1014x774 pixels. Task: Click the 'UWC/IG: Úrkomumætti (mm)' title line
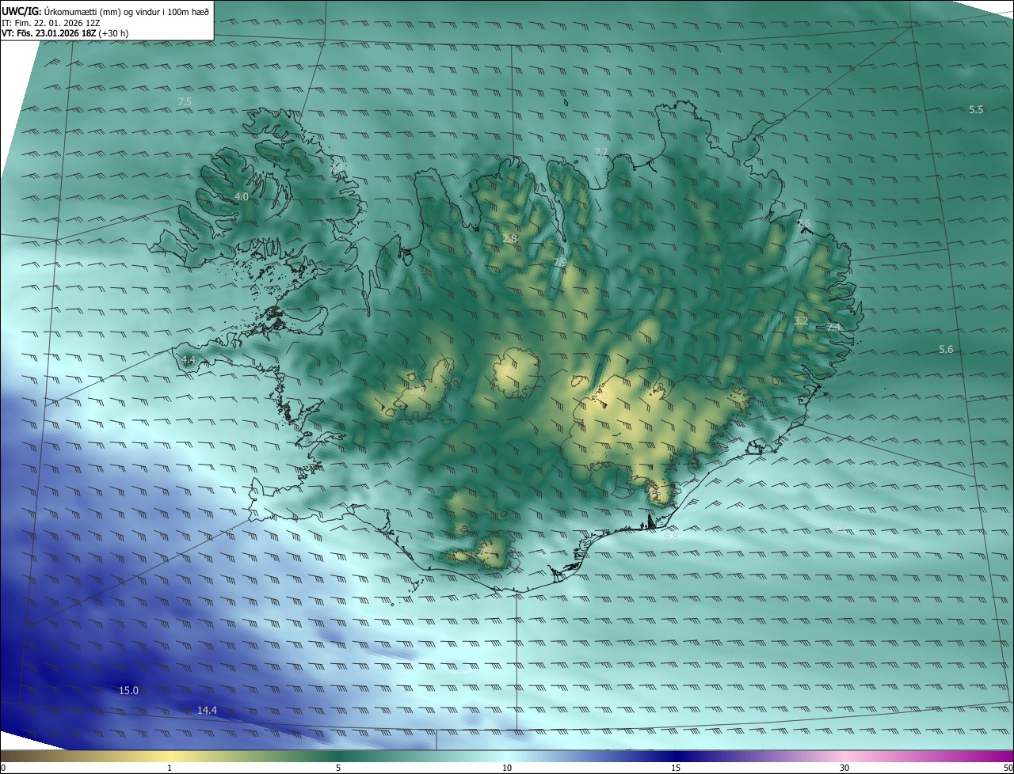[105, 11]
